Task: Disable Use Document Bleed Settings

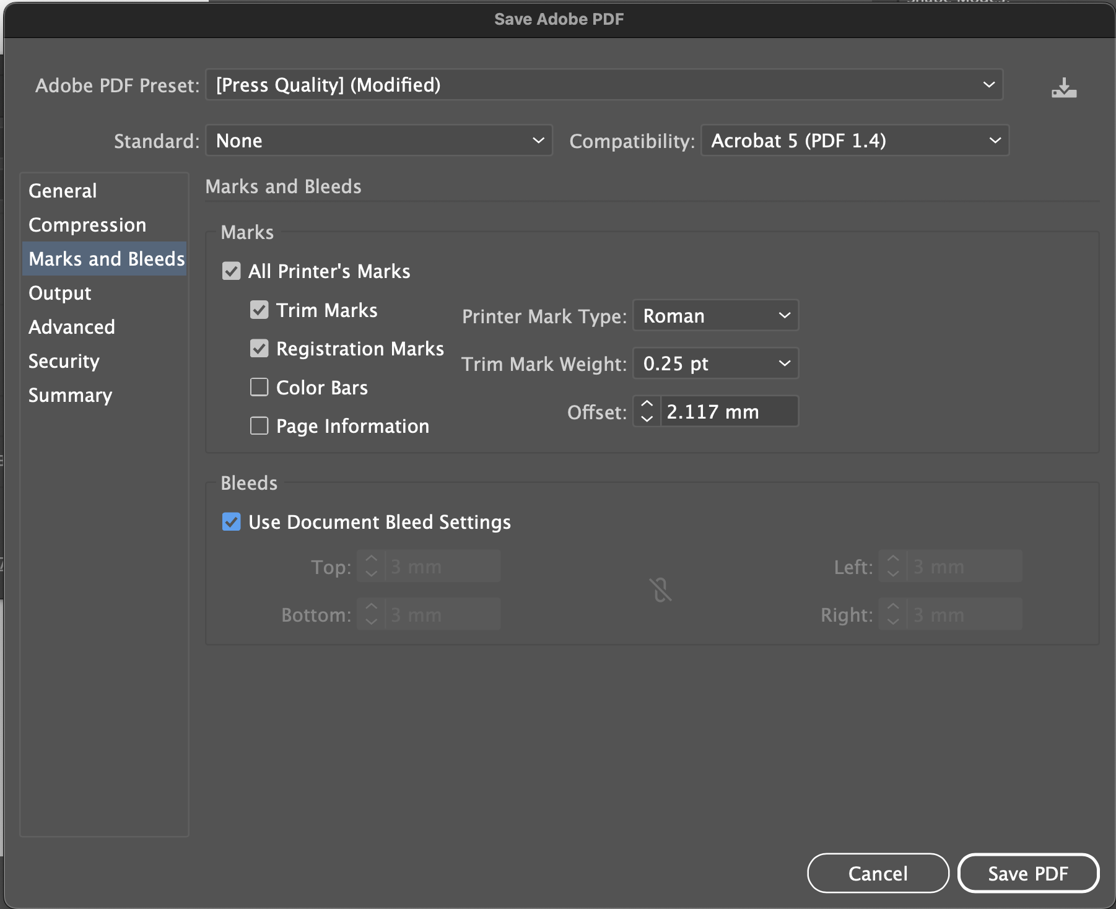Action: pyautogui.click(x=230, y=522)
